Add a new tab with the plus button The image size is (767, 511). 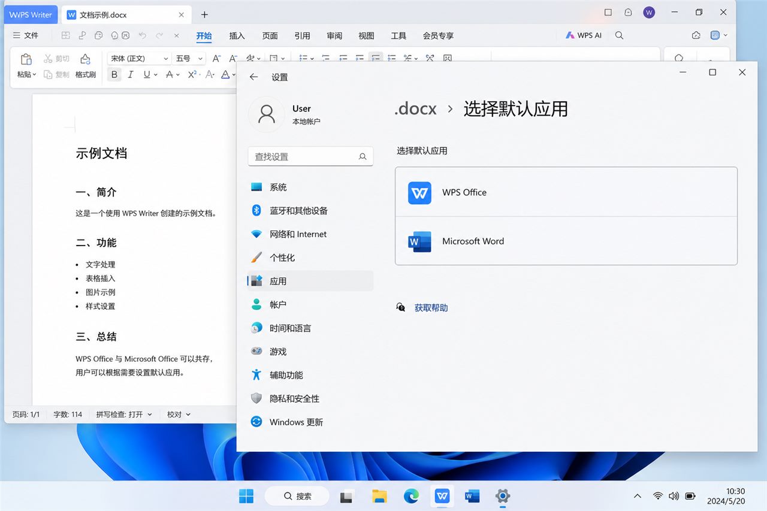204,14
